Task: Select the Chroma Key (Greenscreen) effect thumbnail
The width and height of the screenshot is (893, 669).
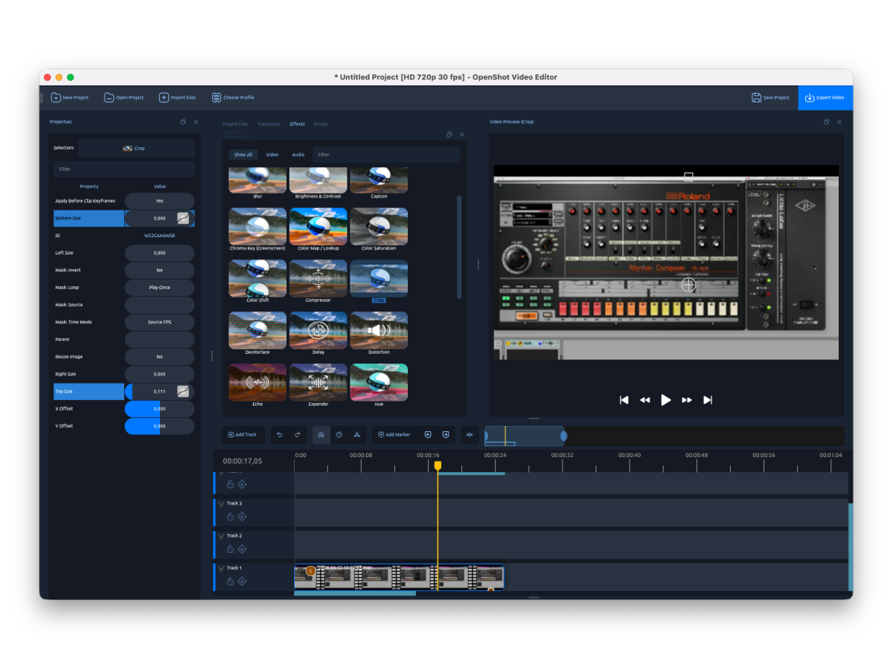Action: click(257, 226)
